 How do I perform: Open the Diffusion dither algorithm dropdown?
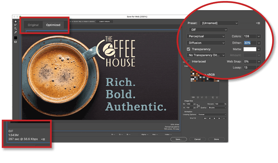(x=206, y=43)
